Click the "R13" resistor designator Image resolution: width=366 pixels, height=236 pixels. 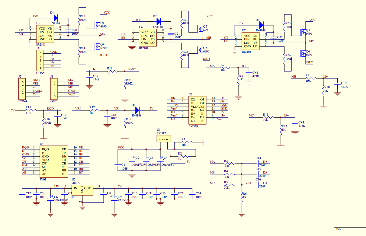[x=82, y=16]
